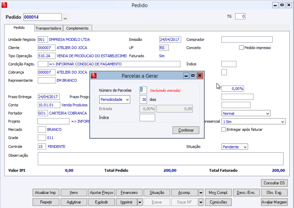Click the Explodir button
Viewport: 294px width, 208px height.
coord(101,202)
